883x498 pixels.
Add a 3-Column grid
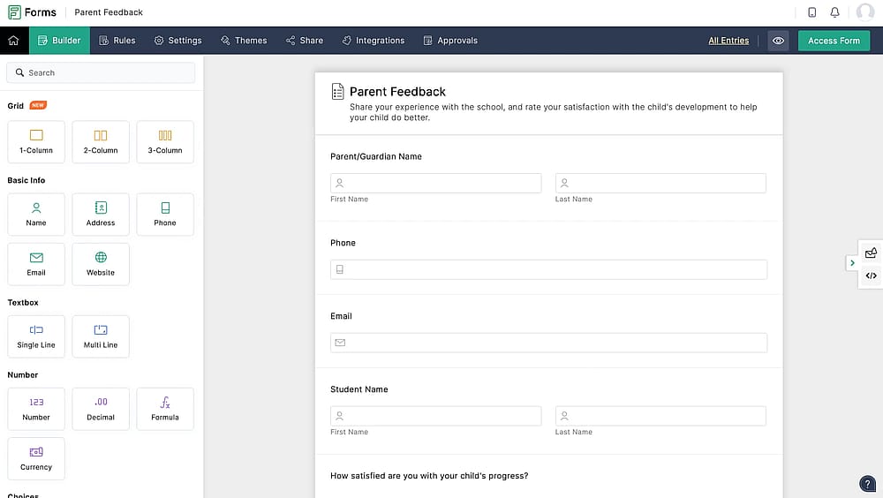point(165,142)
